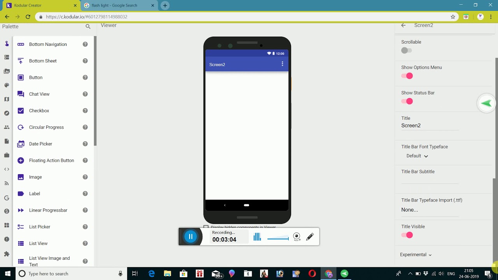The height and width of the screenshot is (280, 498).
Task: Toggle the Scrollable switch
Action: pos(407,51)
